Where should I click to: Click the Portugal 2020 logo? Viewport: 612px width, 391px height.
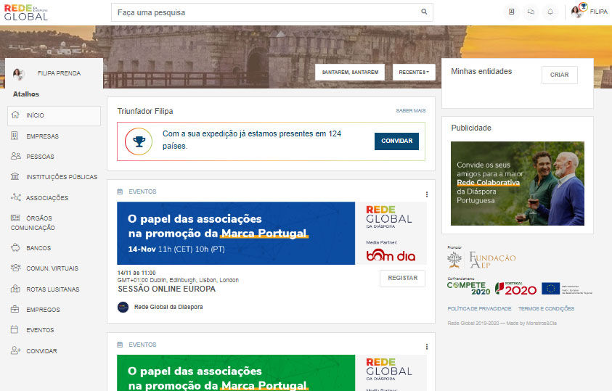coord(515,289)
